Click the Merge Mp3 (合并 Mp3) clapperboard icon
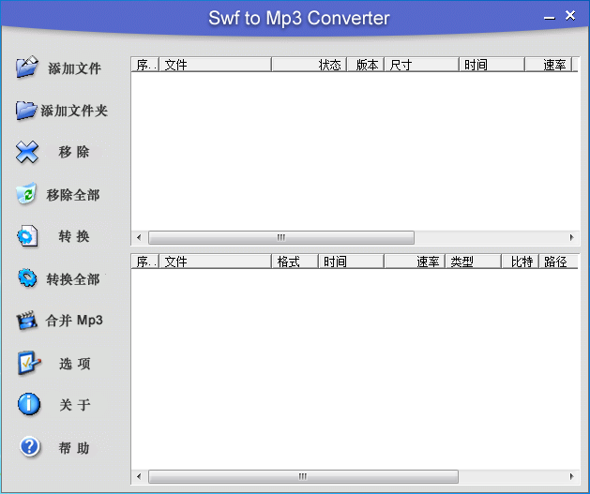Image resolution: width=590 pixels, height=494 pixels. coord(26,321)
